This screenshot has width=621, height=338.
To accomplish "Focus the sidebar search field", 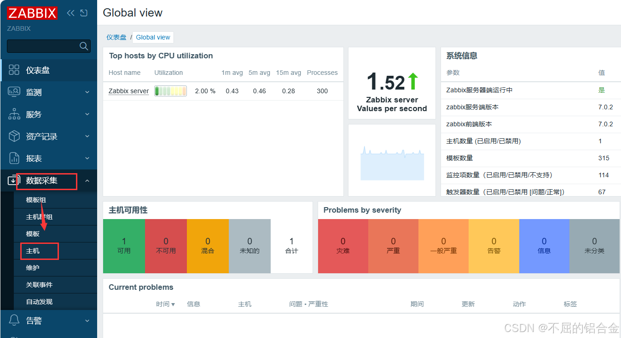I will click(x=48, y=46).
